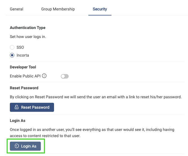Click info icon beside Enable Public API
Screen dimensions: 188x156
tap(44, 76)
